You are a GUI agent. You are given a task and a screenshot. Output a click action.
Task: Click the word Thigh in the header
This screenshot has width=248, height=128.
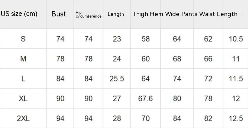click(140, 14)
